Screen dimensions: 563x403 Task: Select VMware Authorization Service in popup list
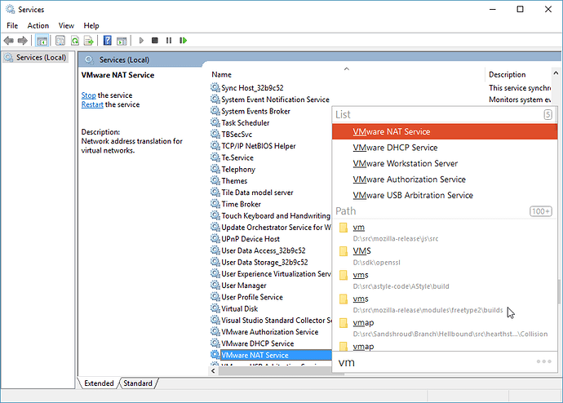click(x=445, y=179)
